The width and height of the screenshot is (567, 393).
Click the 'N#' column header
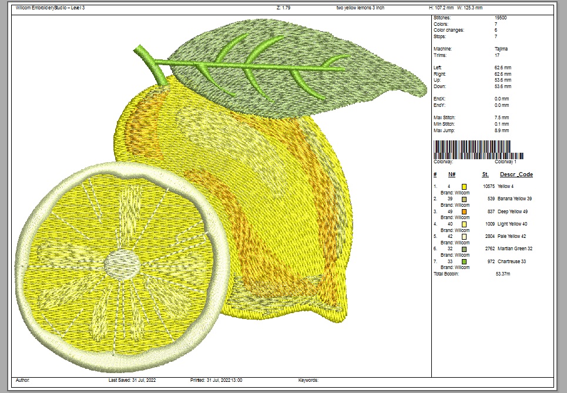tap(452, 174)
